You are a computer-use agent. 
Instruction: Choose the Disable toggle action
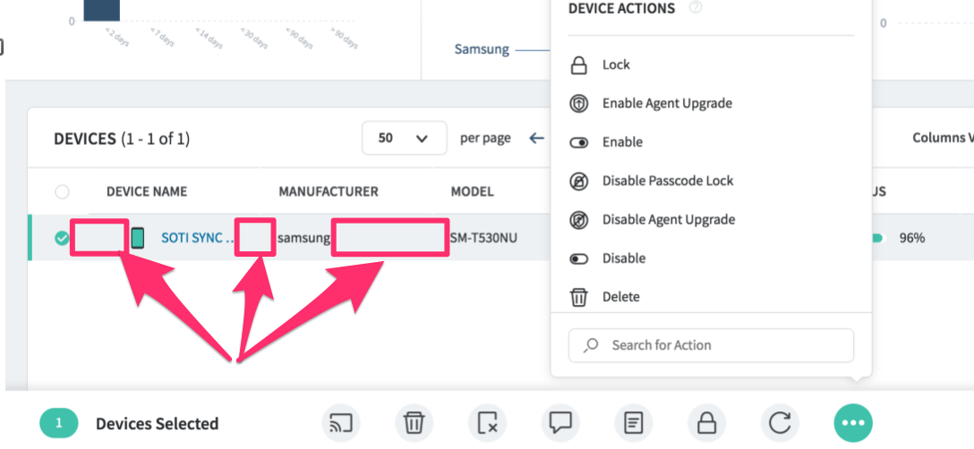(x=624, y=258)
